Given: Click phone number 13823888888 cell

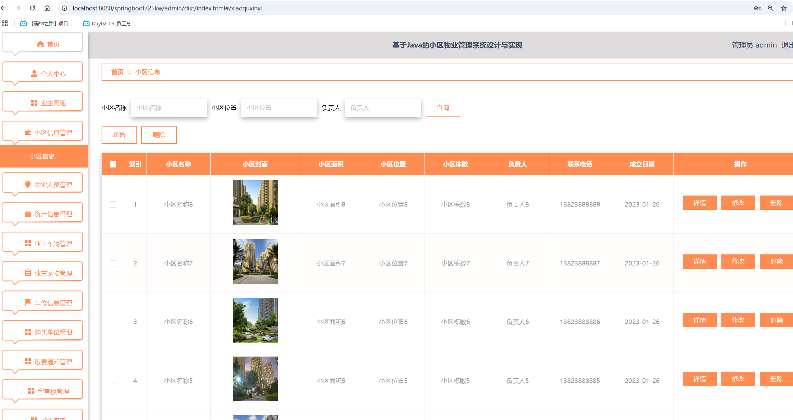Looking at the screenshot, I should 580,204.
